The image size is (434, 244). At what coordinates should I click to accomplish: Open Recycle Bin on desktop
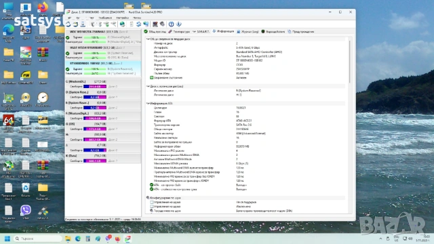[x=26, y=190]
